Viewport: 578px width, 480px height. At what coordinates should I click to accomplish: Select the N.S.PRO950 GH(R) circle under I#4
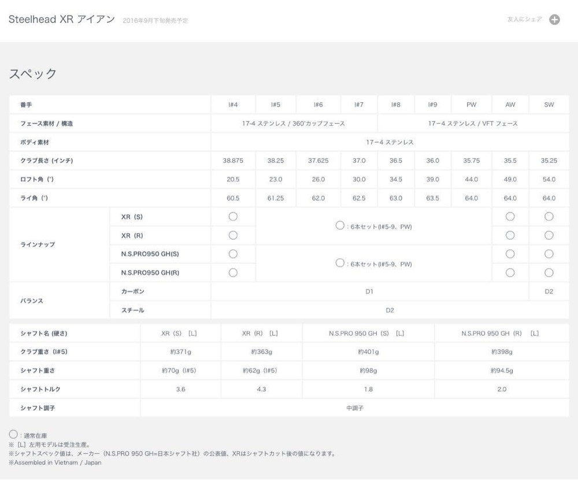pos(233,273)
